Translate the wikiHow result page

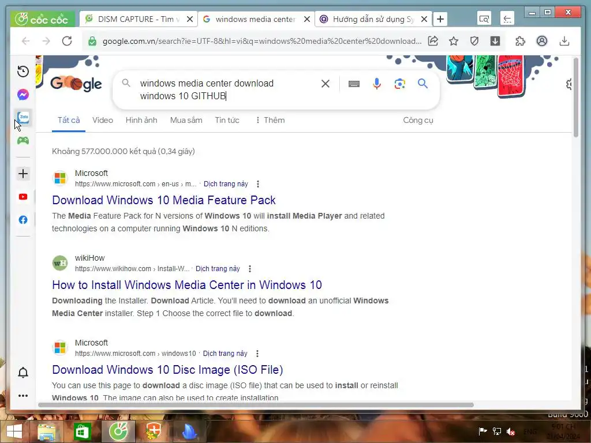(218, 269)
